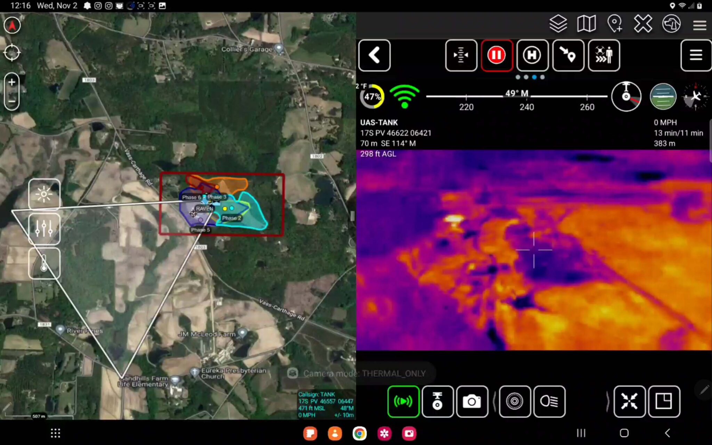The height and width of the screenshot is (445, 712).
Task: Open the Red X tool
Action: (x=643, y=24)
